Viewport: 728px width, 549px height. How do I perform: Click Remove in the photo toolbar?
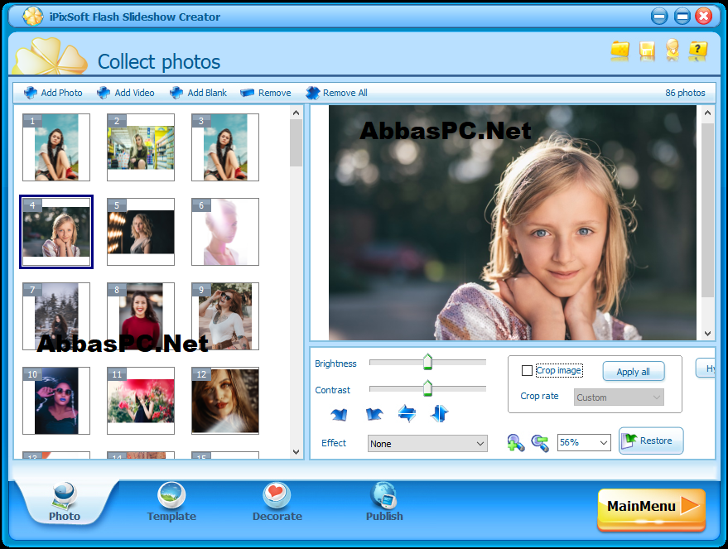point(266,93)
